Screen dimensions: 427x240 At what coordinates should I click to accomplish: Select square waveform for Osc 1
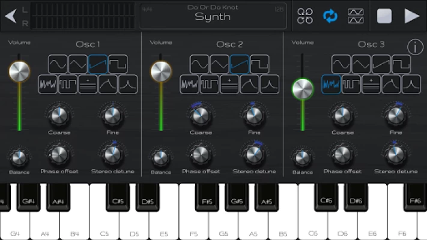click(118, 64)
